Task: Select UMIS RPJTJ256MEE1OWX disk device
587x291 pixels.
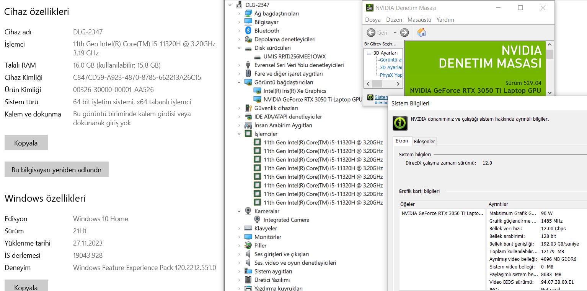Action: tap(295, 57)
